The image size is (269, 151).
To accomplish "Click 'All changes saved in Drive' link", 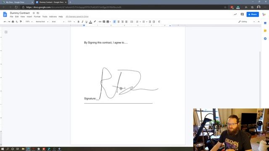I will (x=77, y=17).
